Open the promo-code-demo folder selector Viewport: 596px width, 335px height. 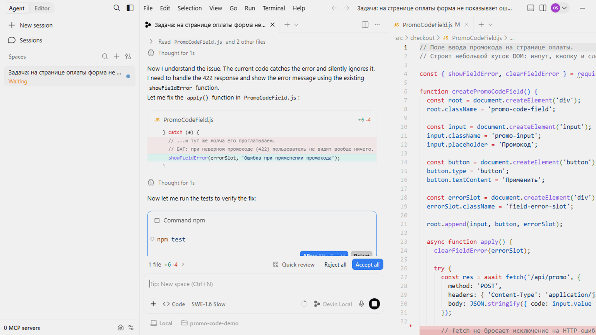(x=210, y=323)
